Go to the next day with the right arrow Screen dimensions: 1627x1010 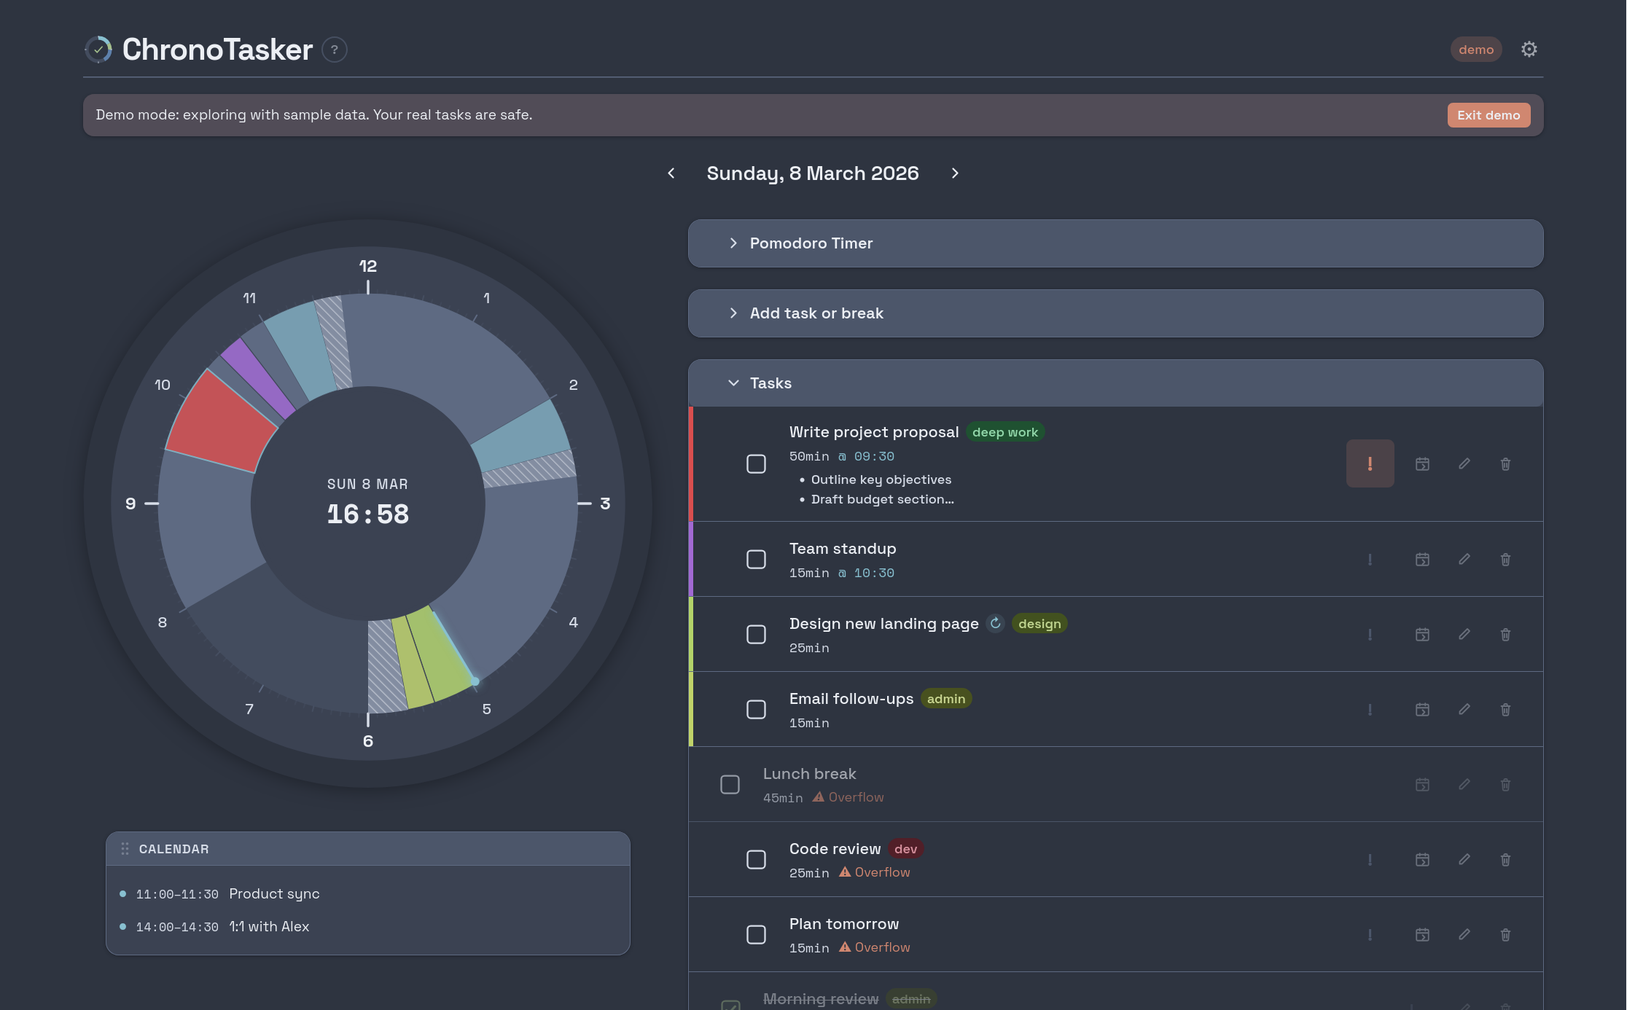pyautogui.click(x=955, y=173)
